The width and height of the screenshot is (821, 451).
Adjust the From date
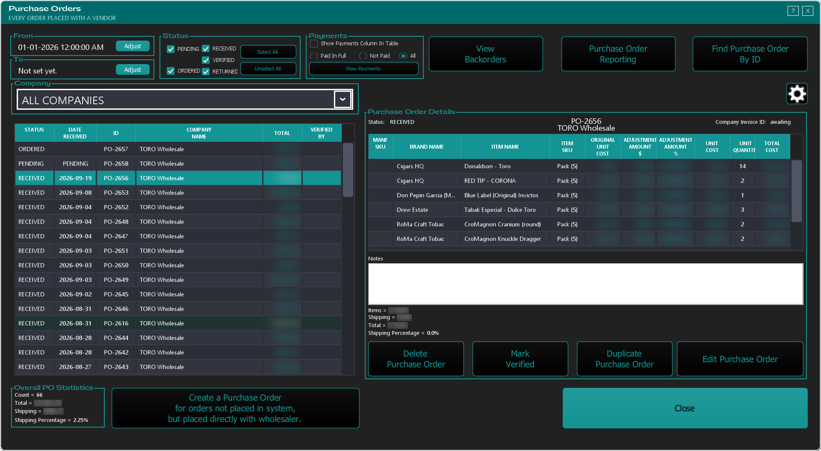[133, 46]
